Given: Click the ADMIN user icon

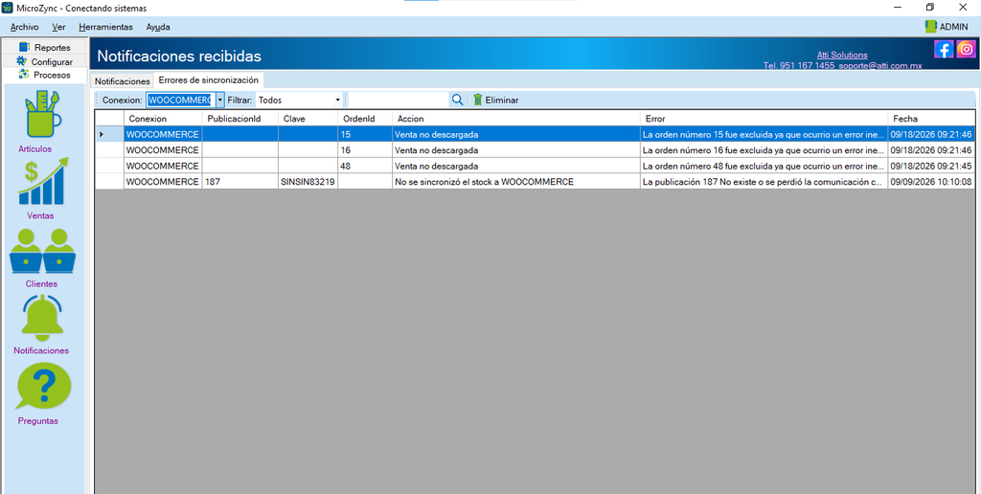Looking at the screenshot, I should pyautogui.click(x=930, y=26).
